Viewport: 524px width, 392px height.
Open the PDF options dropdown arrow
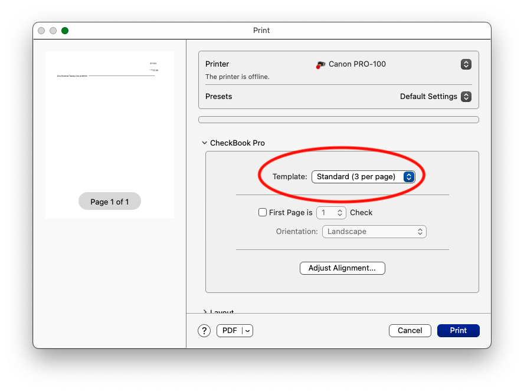pos(248,331)
